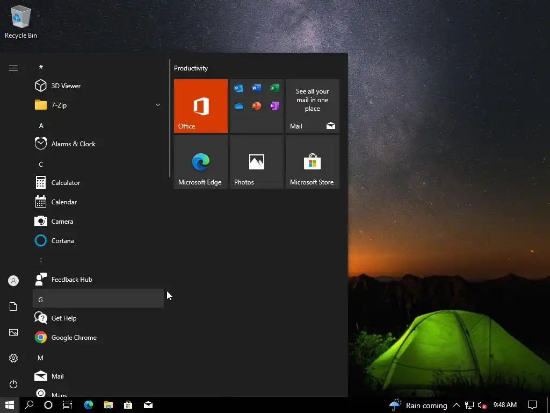Launch OneDrive from the Office apps tile
This screenshot has height=413, width=550.
tap(238, 106)
